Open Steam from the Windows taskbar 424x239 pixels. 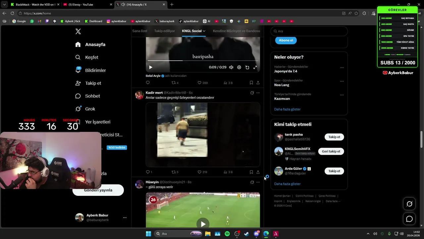point(246,234)
